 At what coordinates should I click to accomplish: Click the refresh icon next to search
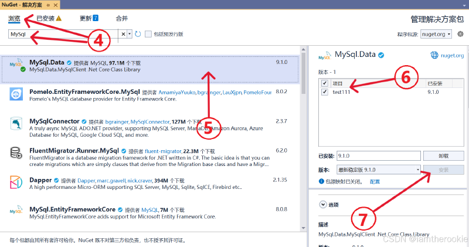coord(138,34)
